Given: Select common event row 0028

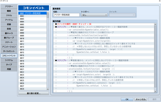Looking at the screenshot, I should [32, 89].
